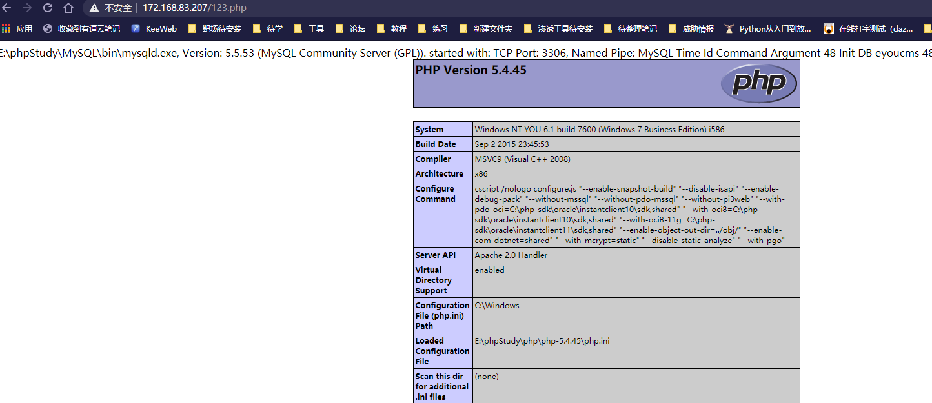Screen dimensions: 932x403
Task: Click the forward navigation arrow
Action: pos(27,8)
